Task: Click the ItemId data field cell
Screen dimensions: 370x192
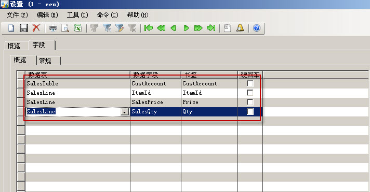Action: pyautogui.click(x=155, y=93)
